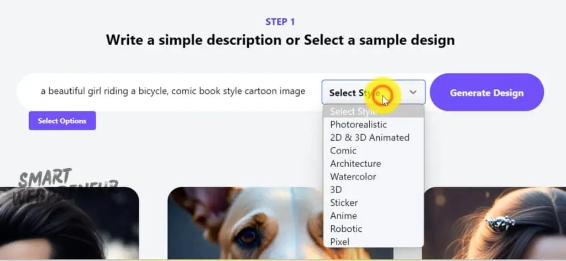566x261 pixels.
Task: Choose 2D & 3D Animated style option
Action: (369, 137)
